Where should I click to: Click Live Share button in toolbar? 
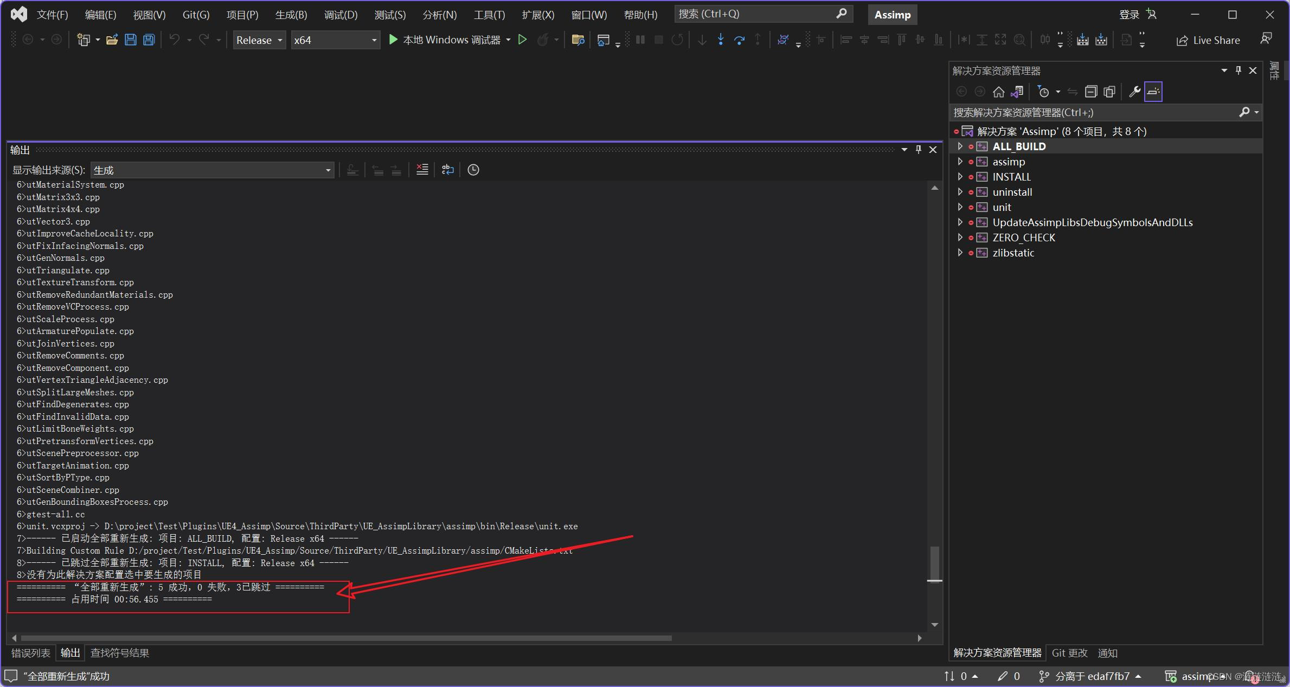1210,40
